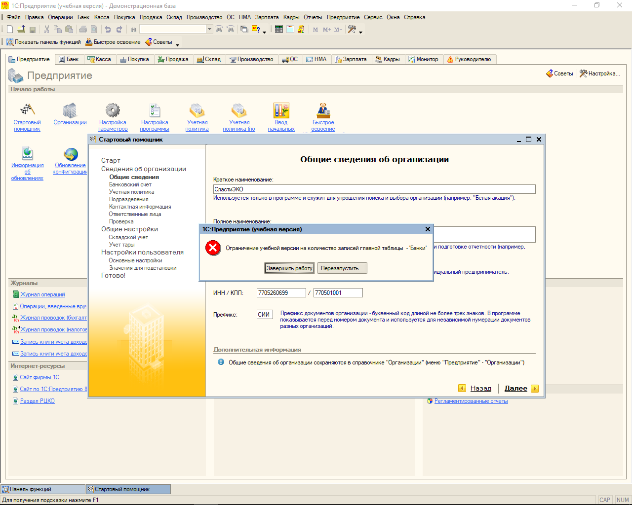
Task: Open Информация об обновлениях icon
Action: pos(28,153)
